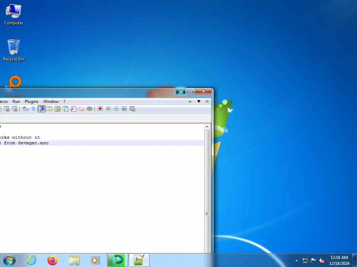Click the macro playback icon
This screenshot has width=357, height=267.
tap(116, 109)
